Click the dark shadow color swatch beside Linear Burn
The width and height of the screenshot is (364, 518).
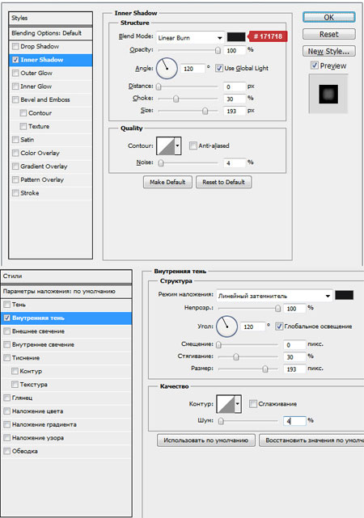click(x=236, y=36)
